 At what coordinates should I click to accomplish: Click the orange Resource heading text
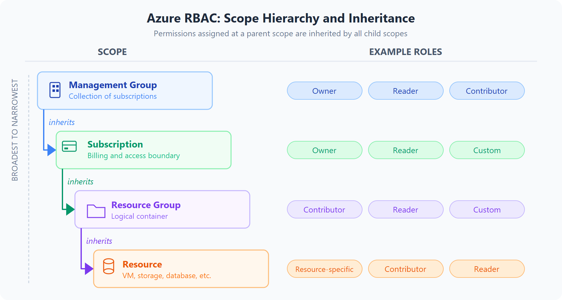142,264
